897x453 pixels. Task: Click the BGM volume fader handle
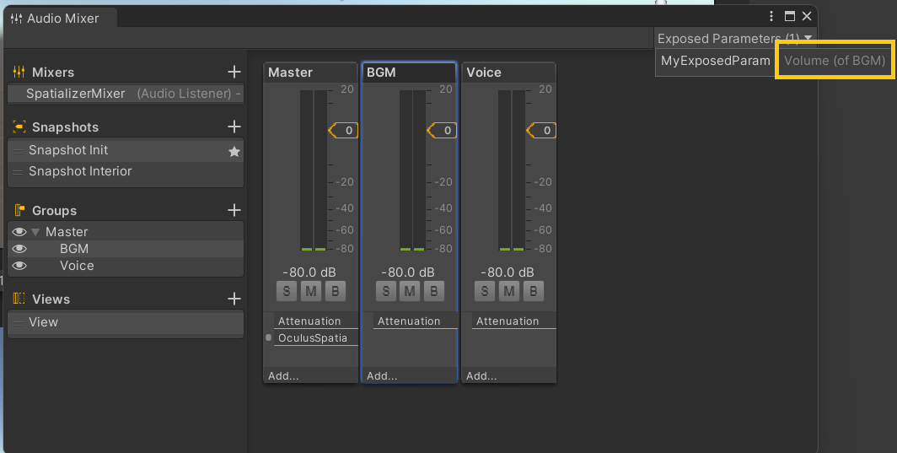click(x=442, y=131)
